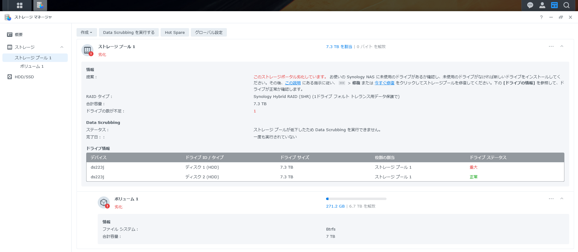Click the この説明 link
Viewport: 578px width, 252px height.
[293, 83]
